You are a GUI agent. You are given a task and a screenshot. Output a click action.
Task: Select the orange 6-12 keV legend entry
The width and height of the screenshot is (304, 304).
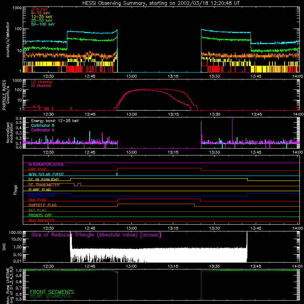41,13
